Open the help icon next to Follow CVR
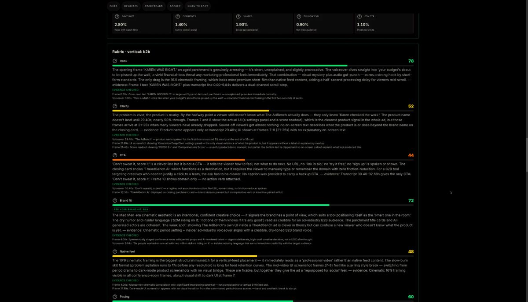Screen dimensions: 528x302 pyautogui.click(x=299, y=16)
